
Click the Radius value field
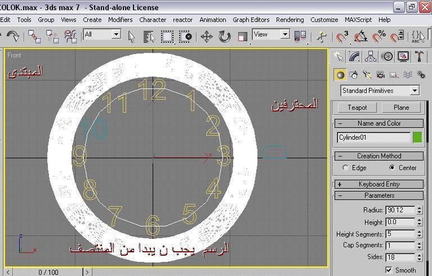(400, 210)
